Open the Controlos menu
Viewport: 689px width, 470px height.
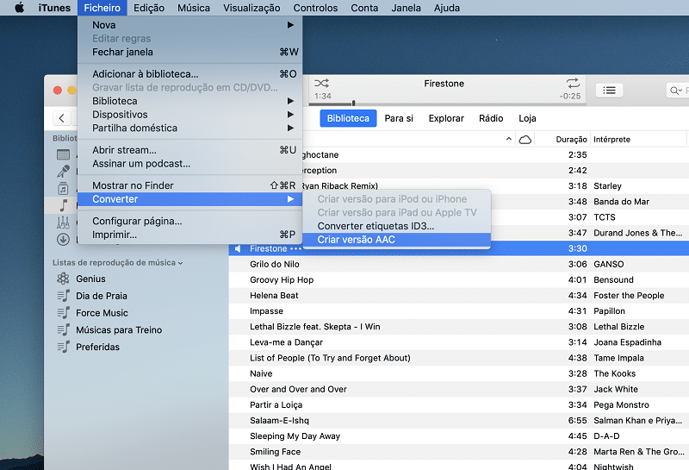[x=315, y=8]
